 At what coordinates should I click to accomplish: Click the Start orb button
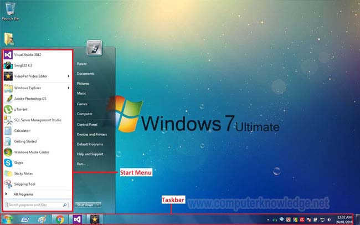7,219
